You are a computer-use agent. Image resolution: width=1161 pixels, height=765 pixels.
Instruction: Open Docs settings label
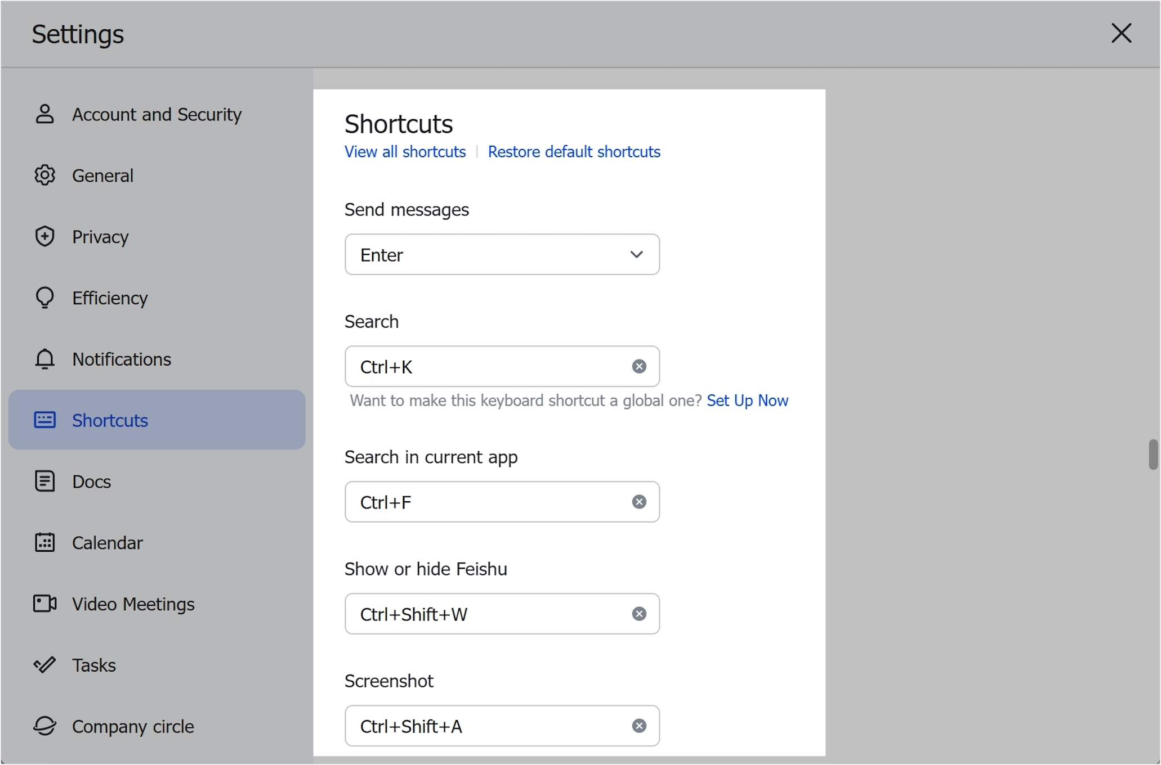click(x=91, y=481)
